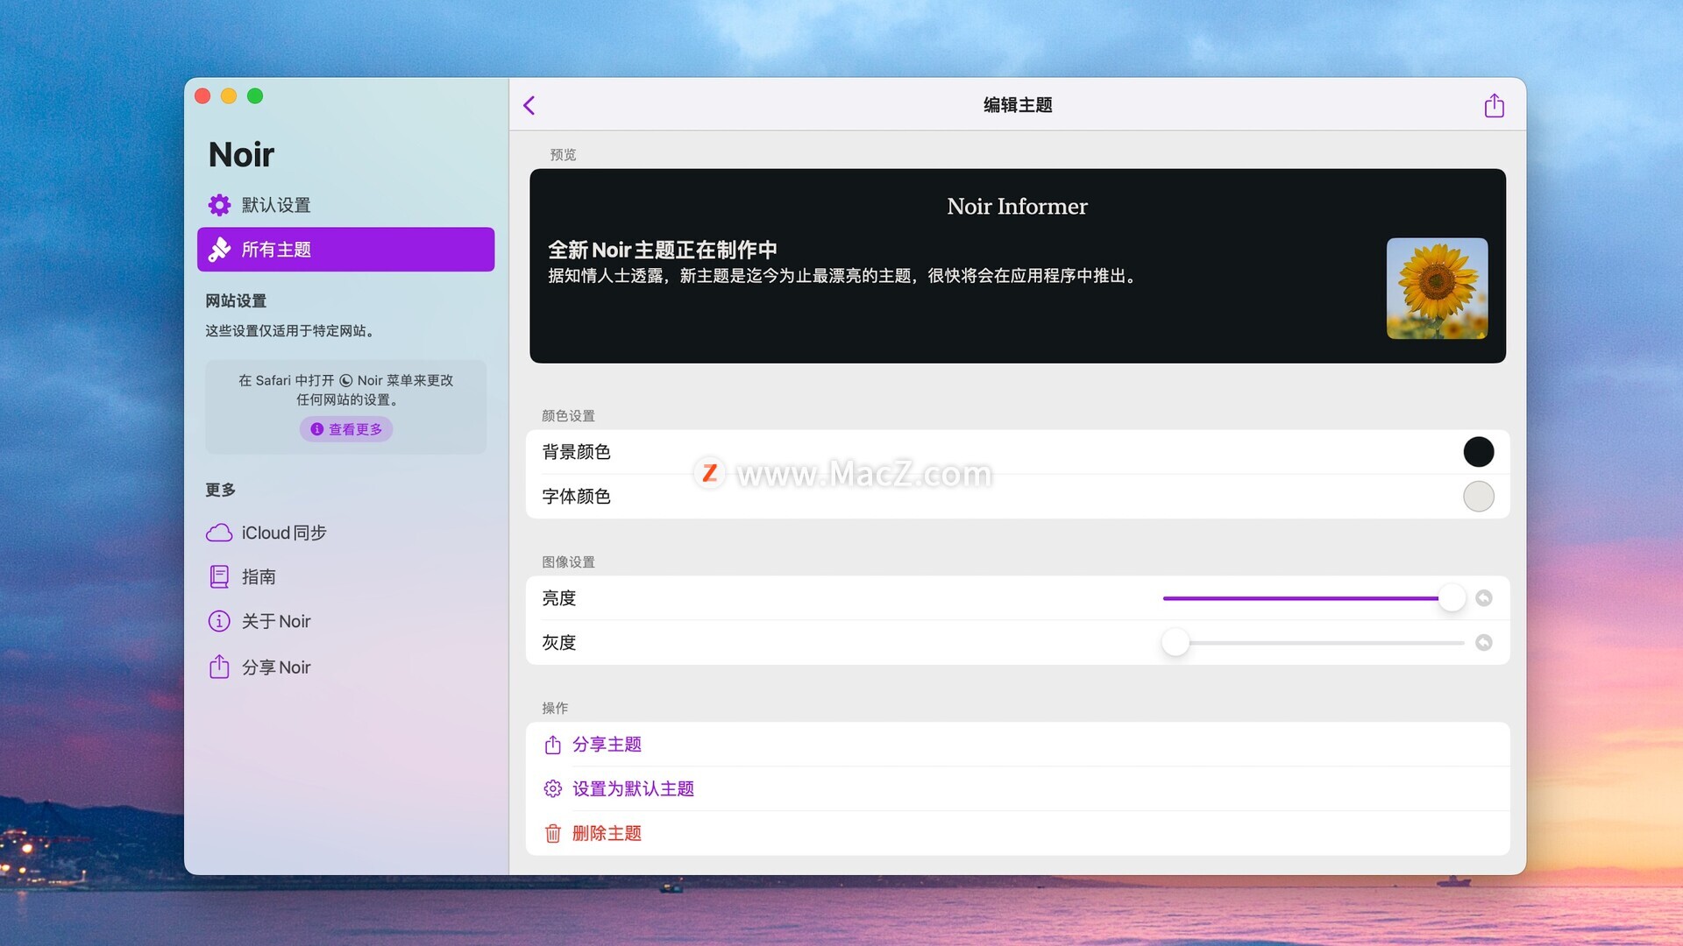Go back with the purple chevron arrow
1683x946 pixels.
coord(529,106)
